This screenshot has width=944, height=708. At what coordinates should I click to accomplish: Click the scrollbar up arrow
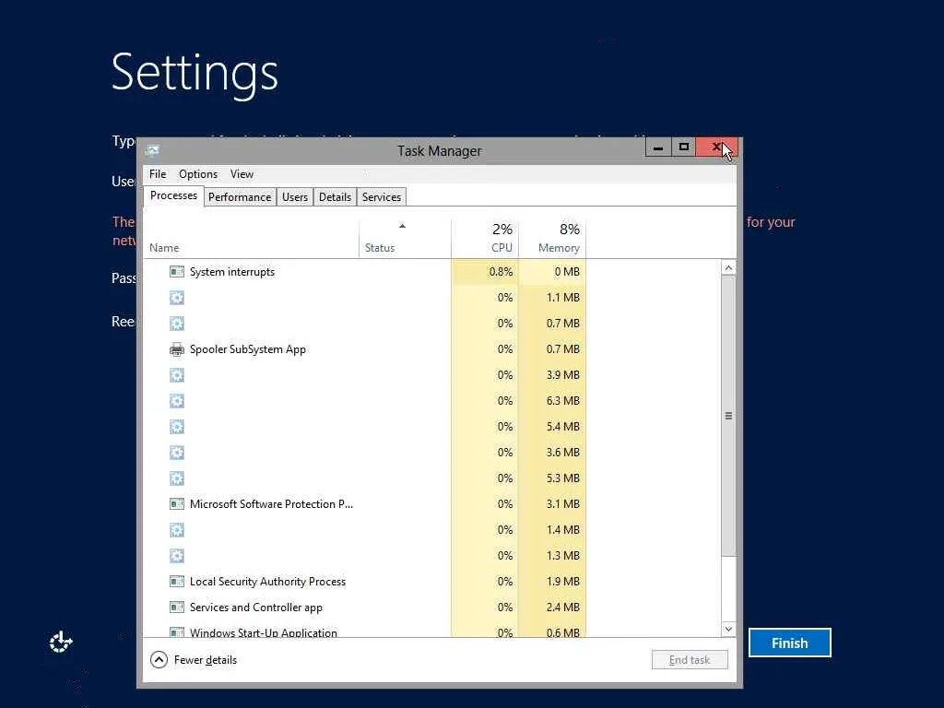pyautogui.click(x=728, y=268)
